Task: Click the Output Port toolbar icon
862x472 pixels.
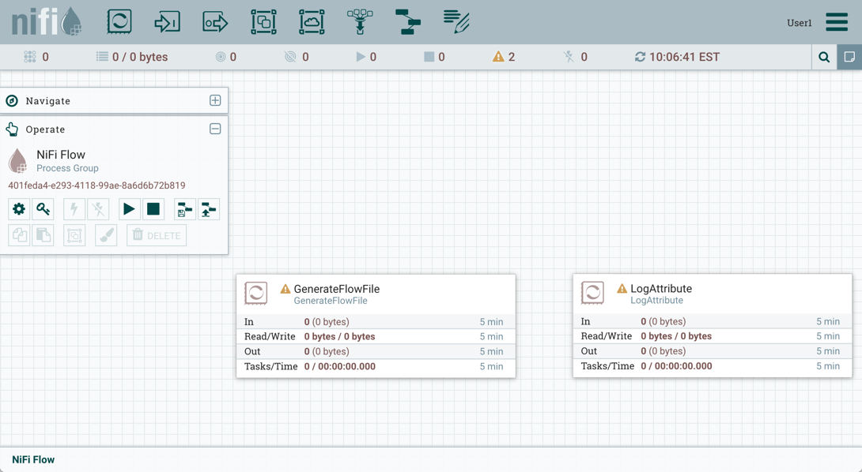Action: pos(215,21)
